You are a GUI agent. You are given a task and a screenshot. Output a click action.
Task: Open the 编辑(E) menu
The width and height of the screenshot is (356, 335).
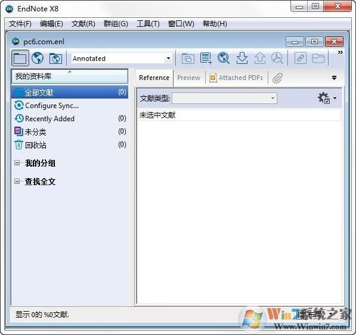pyautogui.click(x=51, y=24)
